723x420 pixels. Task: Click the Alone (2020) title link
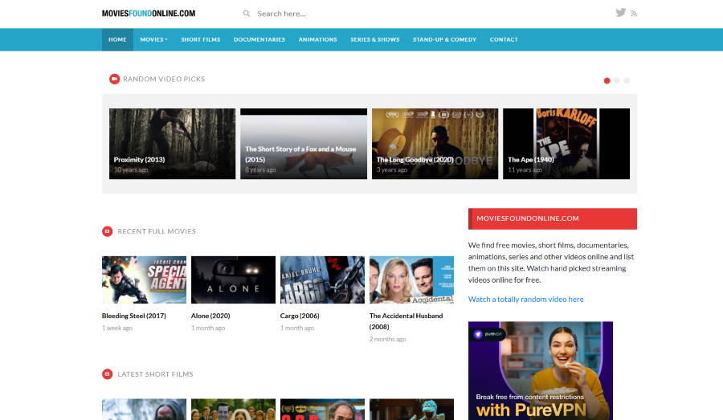(210, 316)
